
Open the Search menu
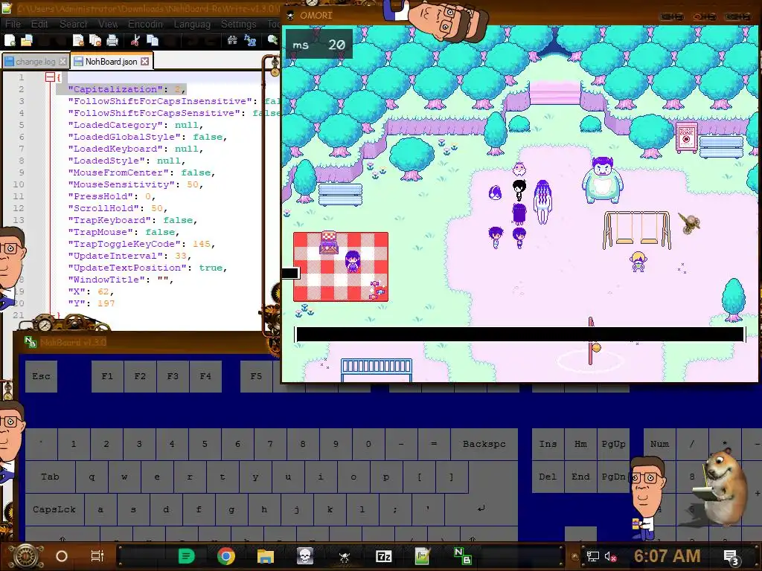point(74,24)
